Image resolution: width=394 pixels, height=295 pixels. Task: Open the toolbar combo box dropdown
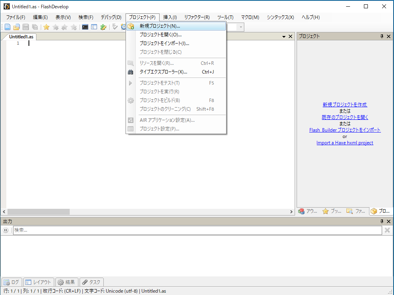pos(241,27)
